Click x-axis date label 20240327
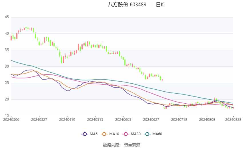The height and width of the screenshot is (148, 243). 39,120
